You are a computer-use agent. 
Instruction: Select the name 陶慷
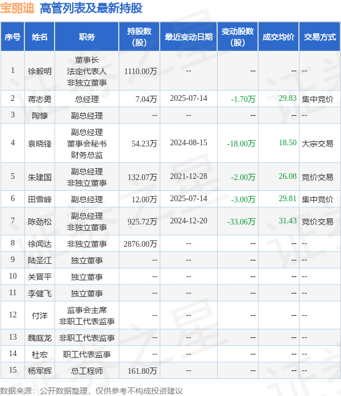coord(40,116)
